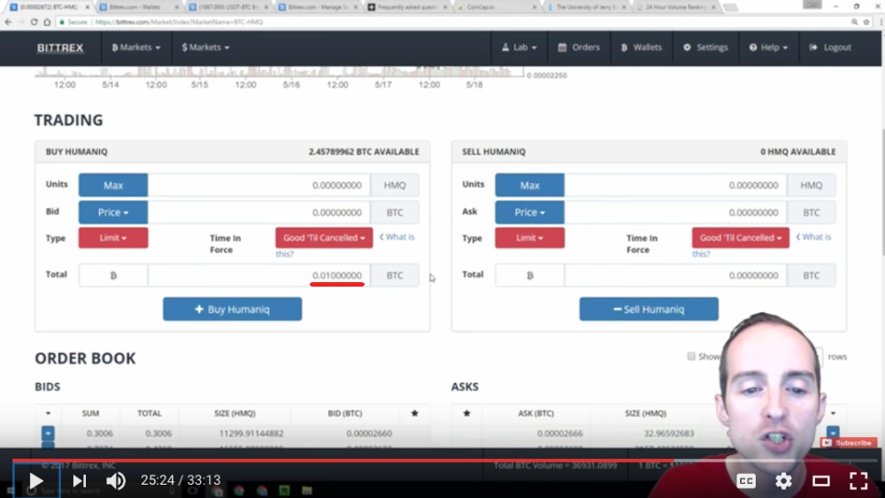Open the Bitcoin Markets dropdown
The image size is (885, 498).
point(136,48)
